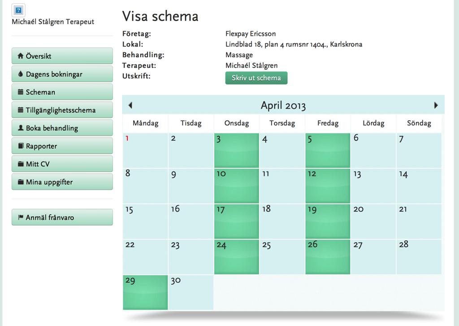
Task: Click the calendar icon beside Scheman
Action: [x=21, y=92]
